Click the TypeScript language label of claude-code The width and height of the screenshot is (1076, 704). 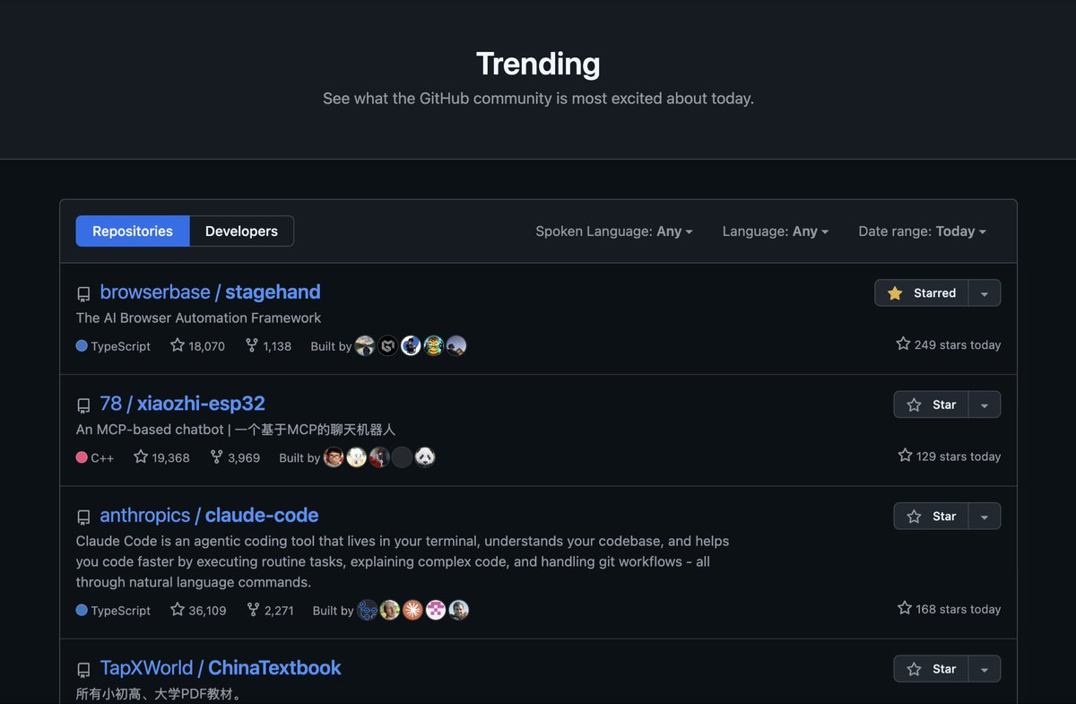pos(113,610)
